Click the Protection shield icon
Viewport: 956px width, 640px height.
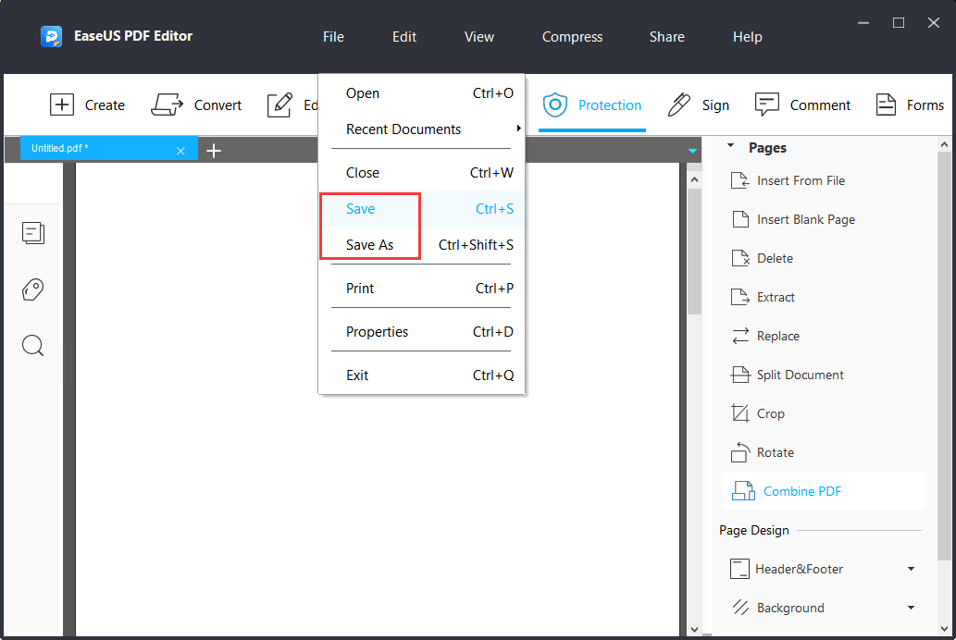click(x=555, y=105)
